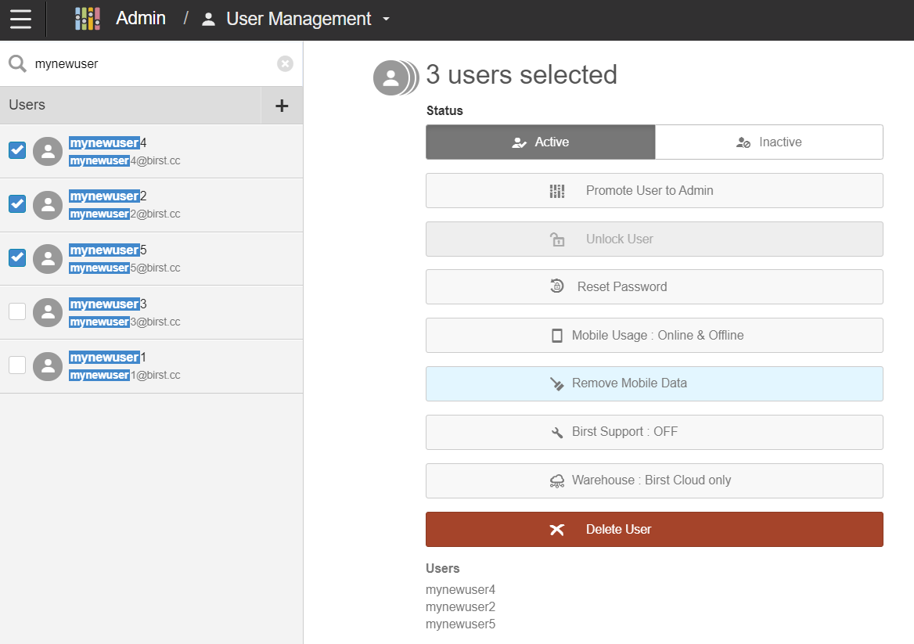Click the mynewuser2 avatar icon
This screenshot has width=914, height=644.
pos(48,205)
